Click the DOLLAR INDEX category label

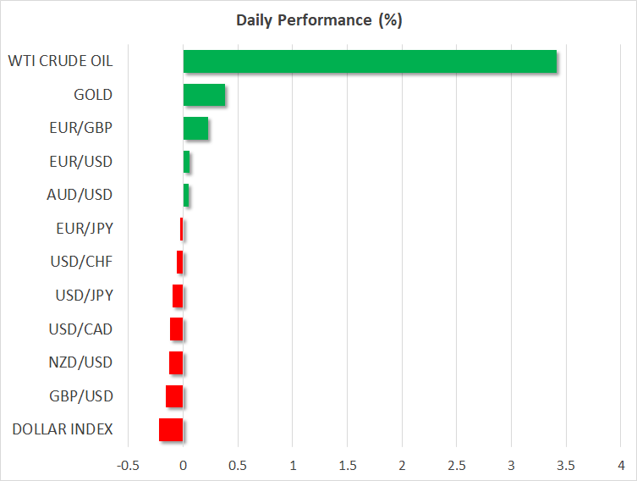[63, 429]
